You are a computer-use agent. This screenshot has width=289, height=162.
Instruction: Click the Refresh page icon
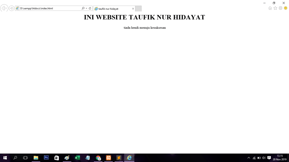[x=90, y=8]
